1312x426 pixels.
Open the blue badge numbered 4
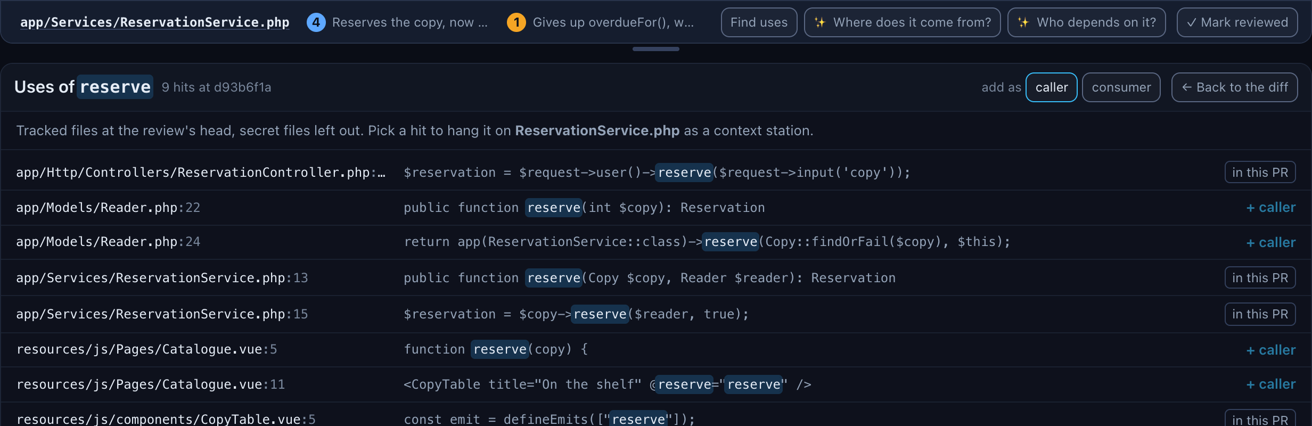pos(316,22)
